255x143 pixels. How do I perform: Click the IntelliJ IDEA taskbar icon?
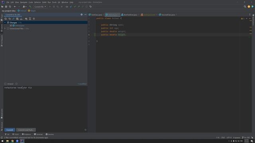click(x=22, y=141)
